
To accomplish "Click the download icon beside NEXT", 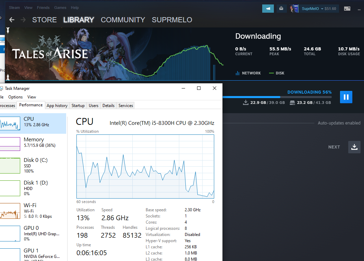I will click(x=354, y=147).
